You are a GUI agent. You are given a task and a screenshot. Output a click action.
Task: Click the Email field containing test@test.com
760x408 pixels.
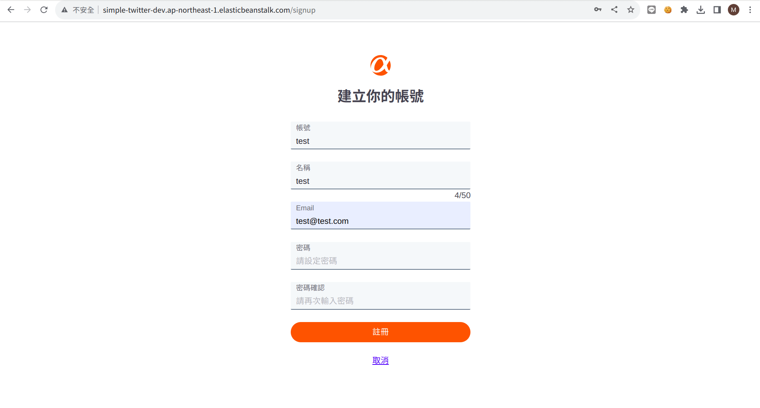[x=380, y=215]
